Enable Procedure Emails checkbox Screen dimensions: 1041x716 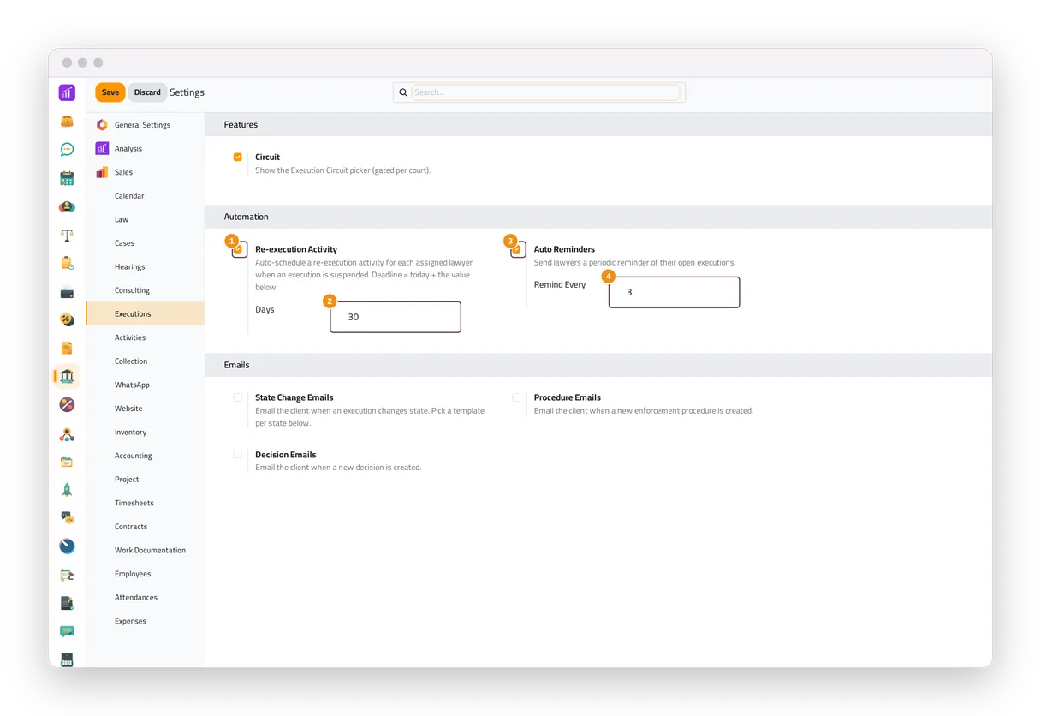516,397
